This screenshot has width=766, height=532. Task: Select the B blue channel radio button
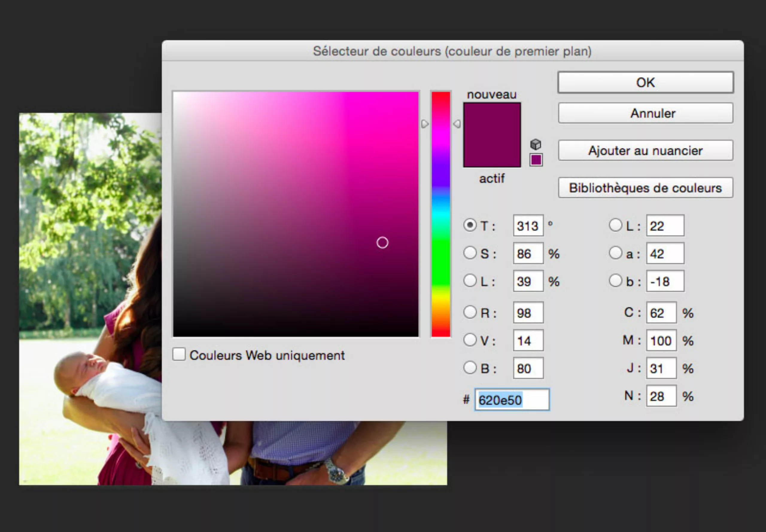pos(470,368)
